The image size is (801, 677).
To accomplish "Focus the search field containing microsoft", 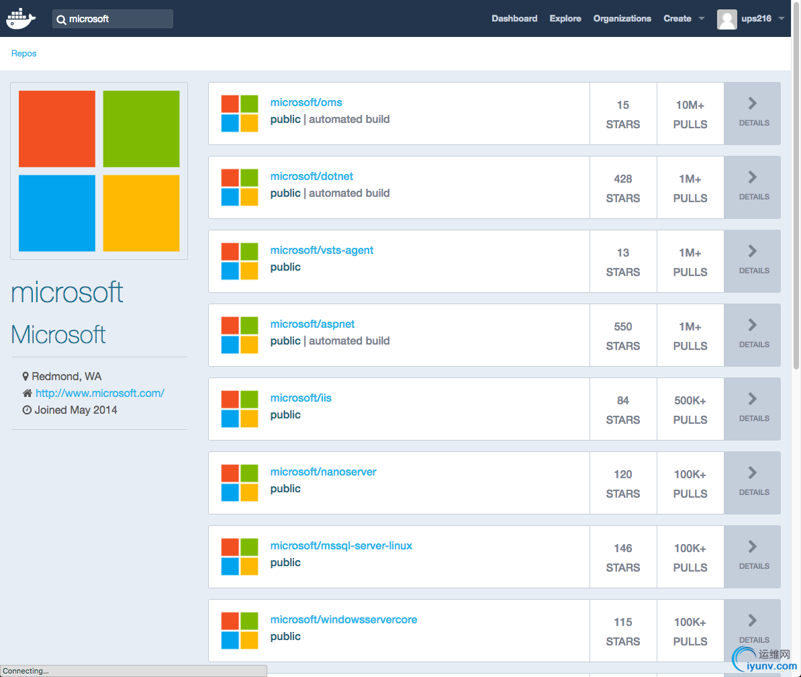I will tap(112, 19).
